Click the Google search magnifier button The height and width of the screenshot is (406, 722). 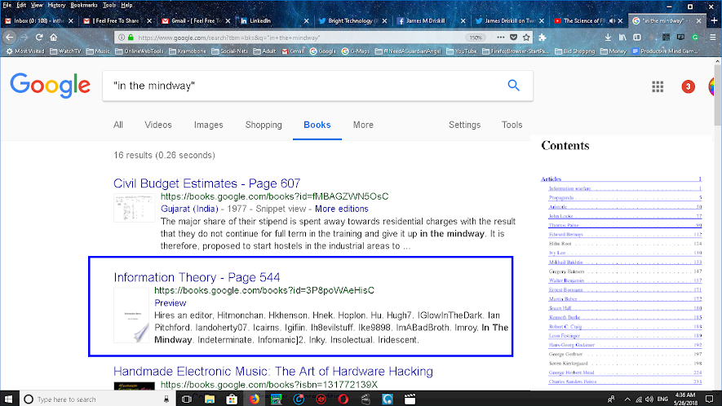point(513,85)
